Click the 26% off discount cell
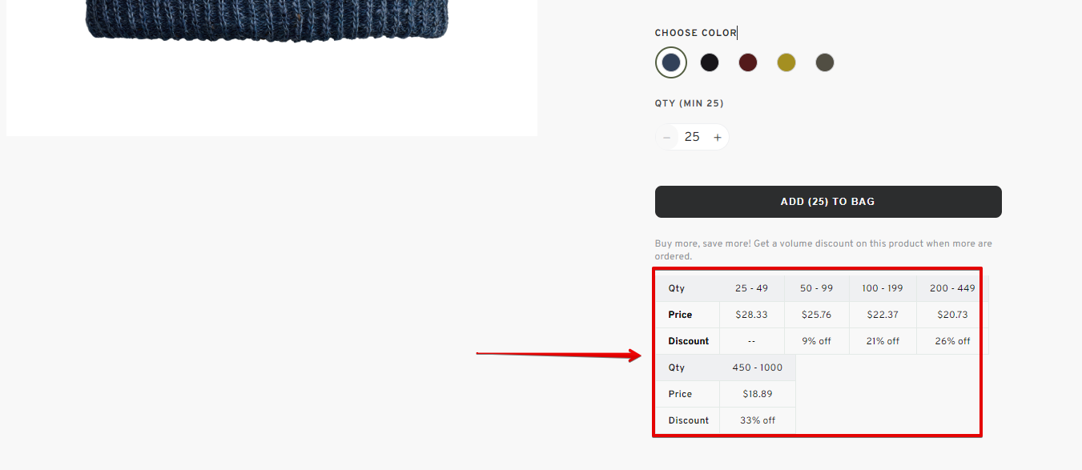 coord(952,341)
